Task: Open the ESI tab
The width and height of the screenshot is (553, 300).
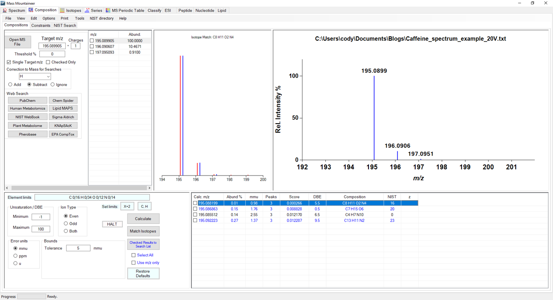Action: coord(168,10)
